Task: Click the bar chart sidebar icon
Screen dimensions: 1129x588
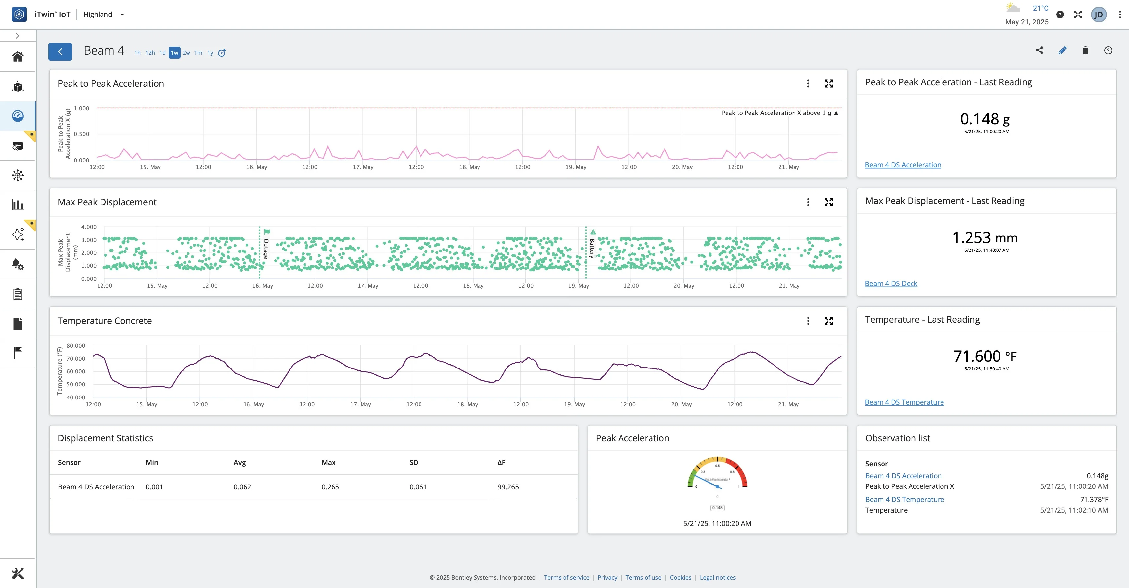Action: coord(17,205)
